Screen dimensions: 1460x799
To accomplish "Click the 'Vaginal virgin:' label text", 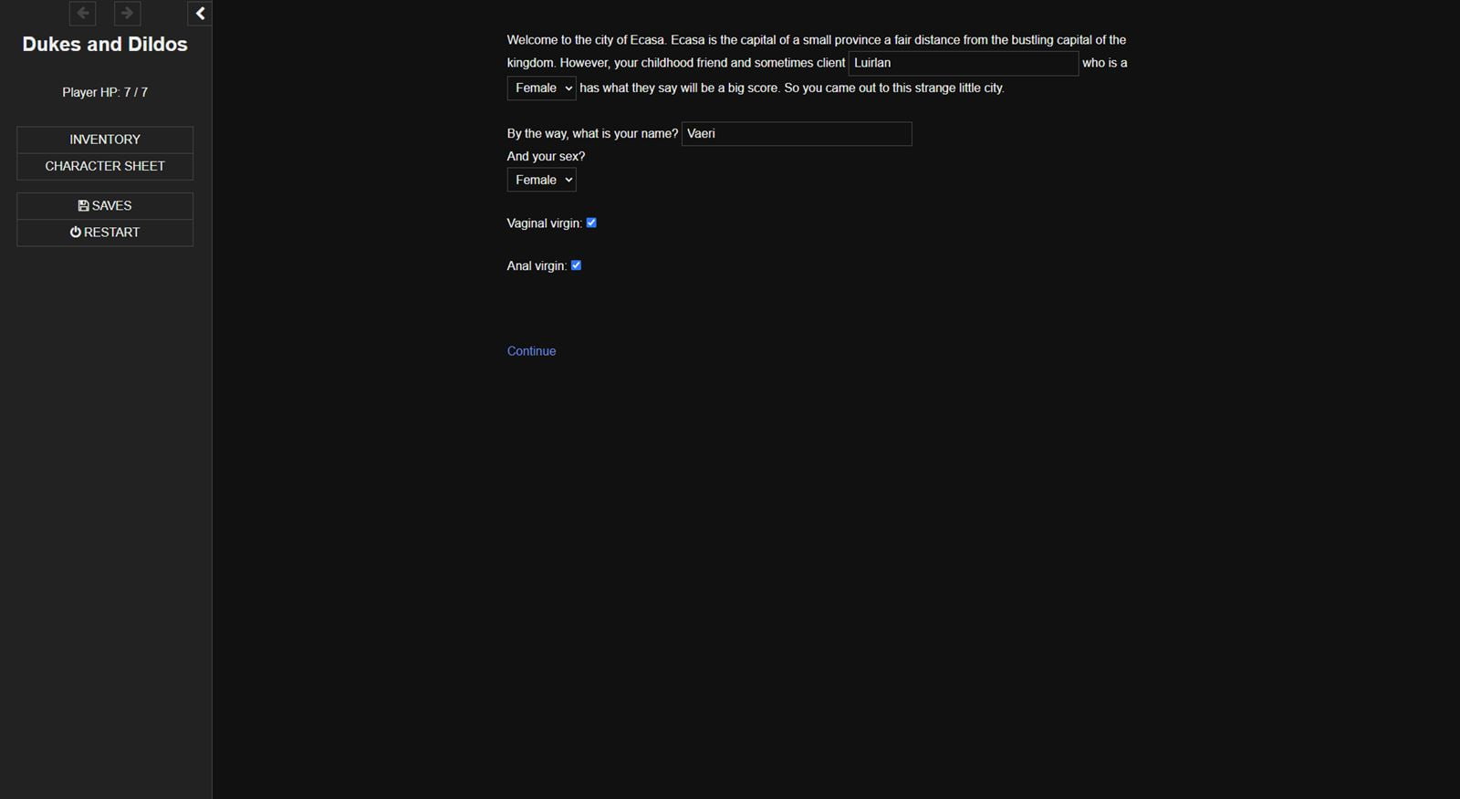I will pos(544,223).
